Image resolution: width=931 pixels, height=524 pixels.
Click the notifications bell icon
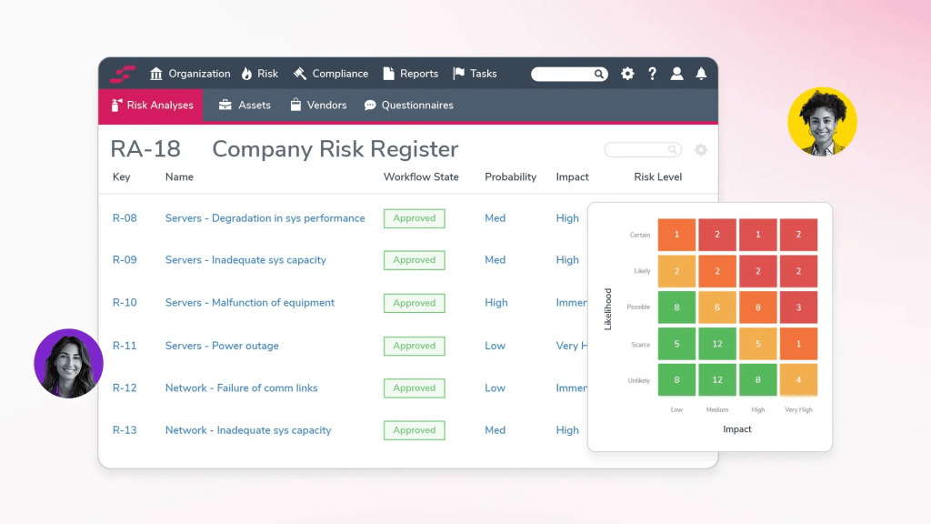pyautogui.click(x=701, y=74)
